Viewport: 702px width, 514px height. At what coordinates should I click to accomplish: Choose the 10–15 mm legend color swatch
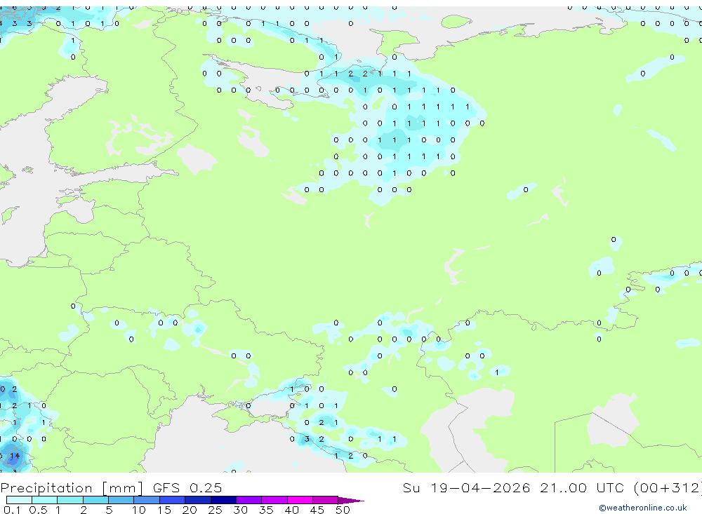click(147, 500)
